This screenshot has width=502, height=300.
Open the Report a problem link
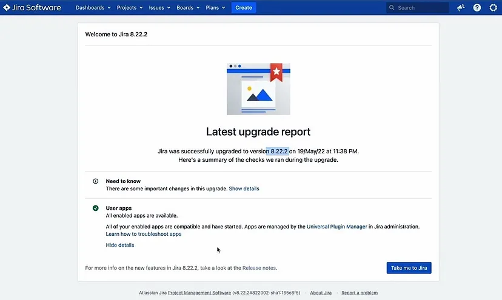pyautogui.click(x=360, y=293)
